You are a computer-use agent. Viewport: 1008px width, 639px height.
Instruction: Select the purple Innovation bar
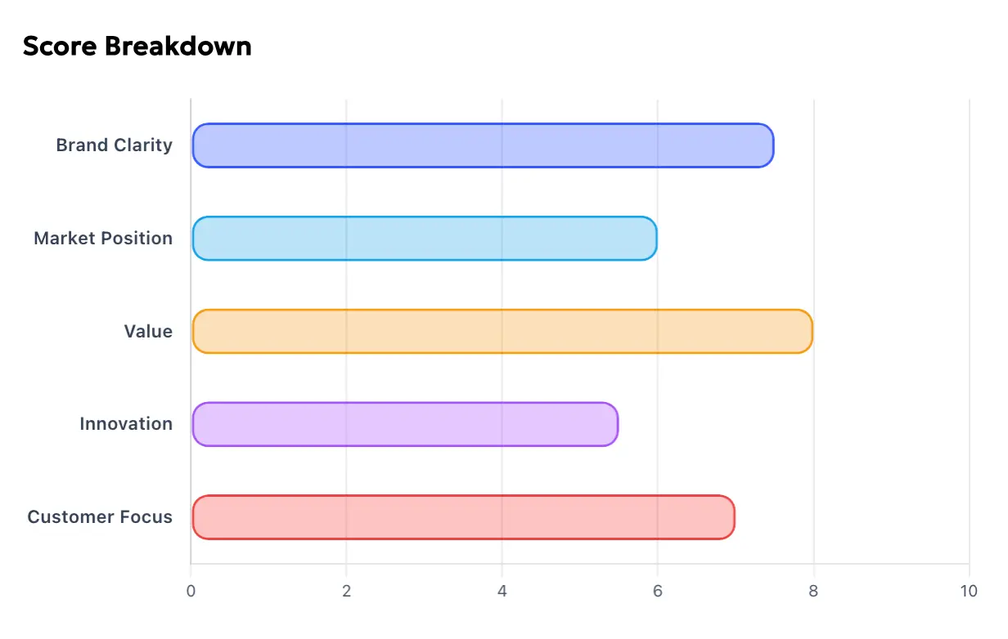coord(405,424)
